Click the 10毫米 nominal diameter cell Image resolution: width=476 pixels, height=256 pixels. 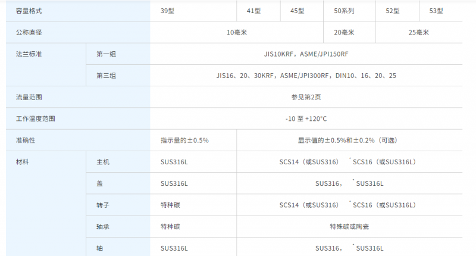tap(236, 33)
